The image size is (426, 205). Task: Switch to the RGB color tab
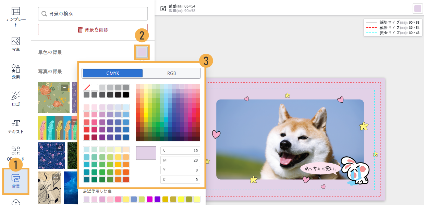(x=171, y=73)
